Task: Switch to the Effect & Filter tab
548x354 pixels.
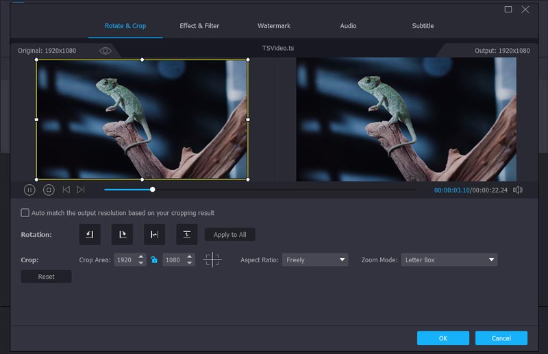Action: tap(199, 26)
